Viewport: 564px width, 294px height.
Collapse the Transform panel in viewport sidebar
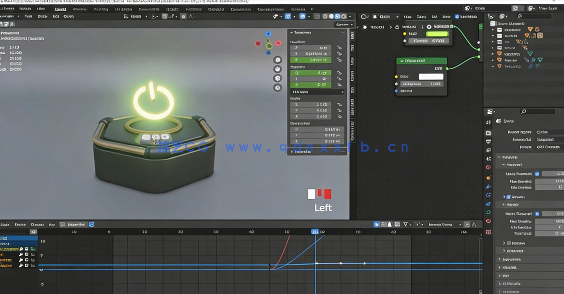point(292,33)
